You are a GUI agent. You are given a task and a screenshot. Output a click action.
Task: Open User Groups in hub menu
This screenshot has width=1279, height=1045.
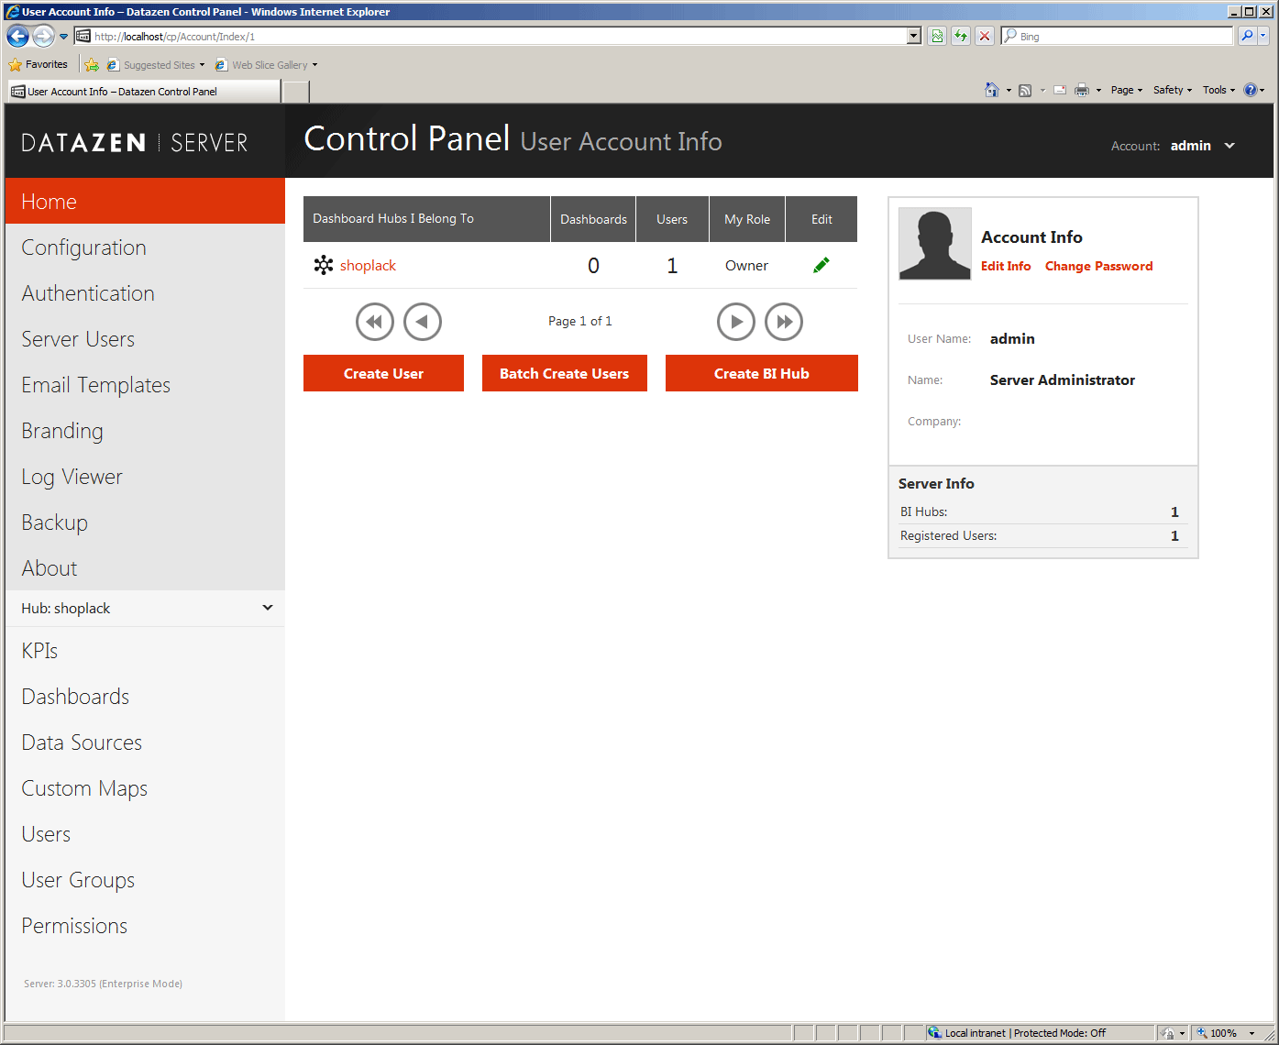[145, 880]
